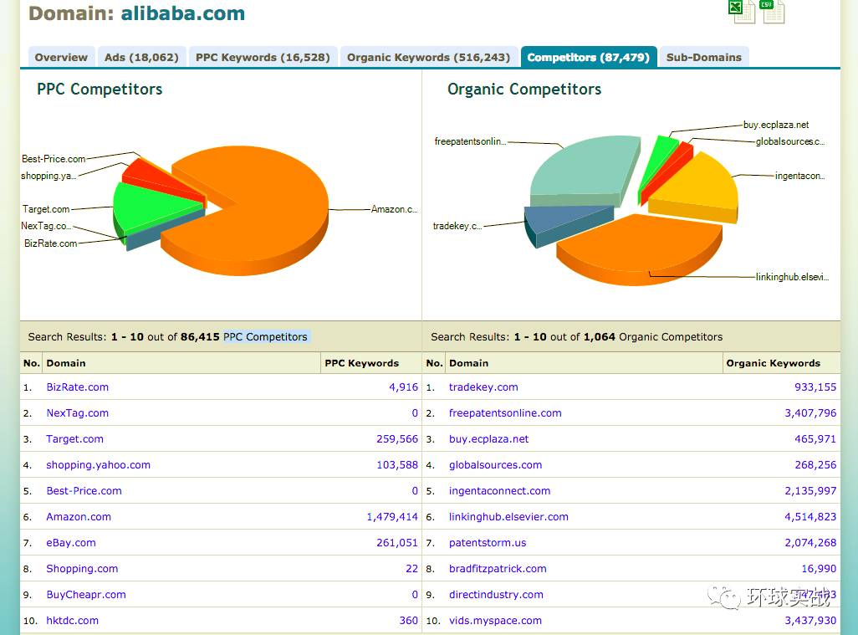
Task: Click shopping.yahoo.com keyword count 103,588
Action: 396,465
